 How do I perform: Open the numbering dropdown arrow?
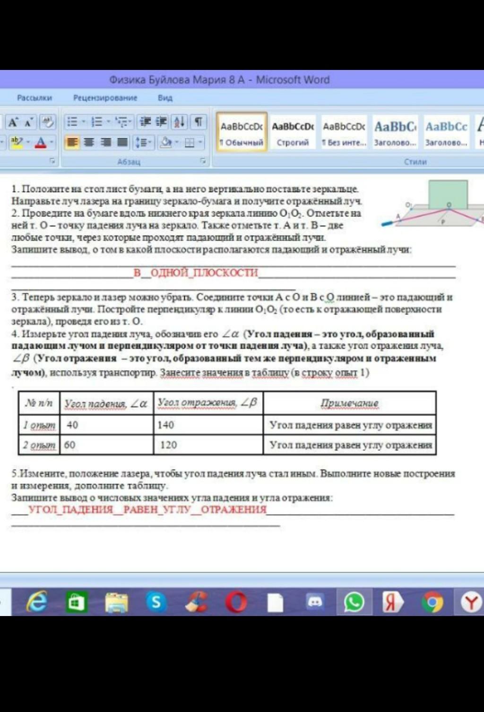108,122
